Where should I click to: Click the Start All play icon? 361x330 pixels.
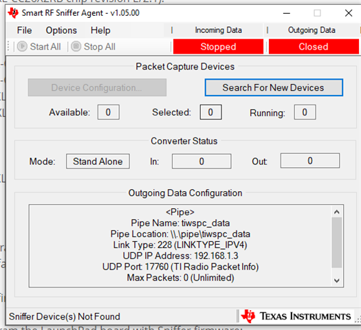22,47
